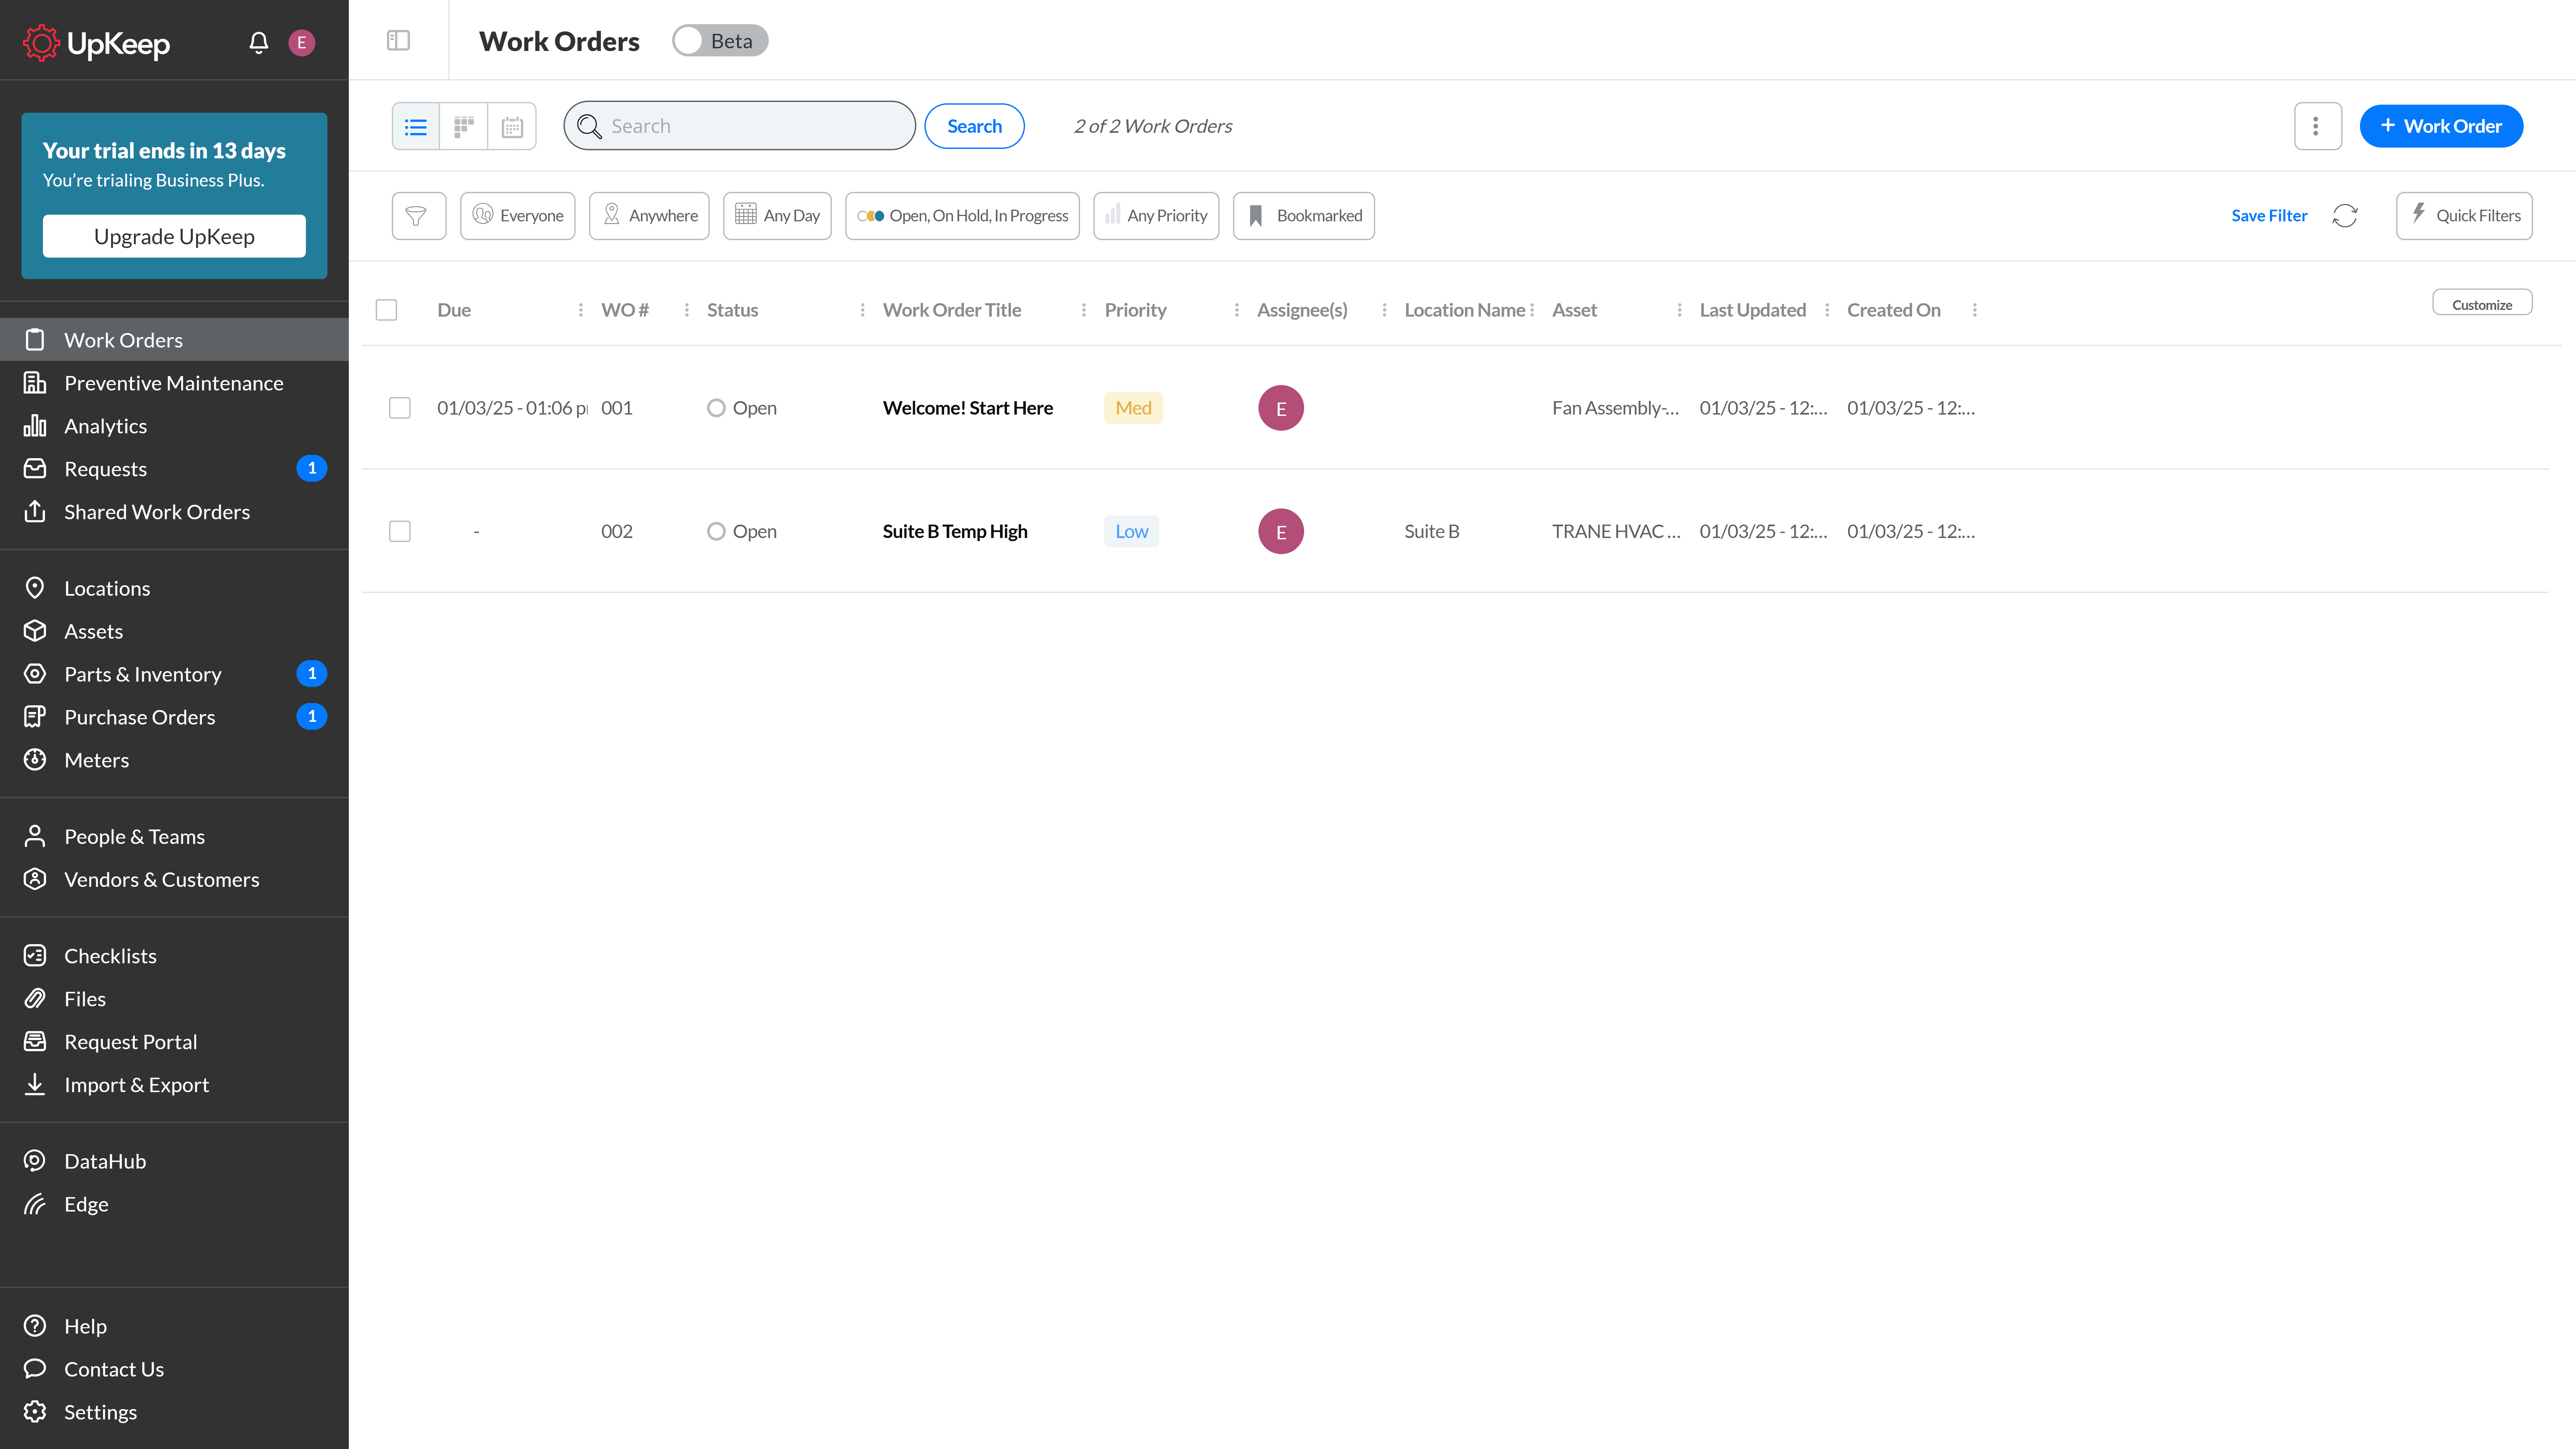2576x1449 pixels.
Task: Switch to board view
Action: 464,126
